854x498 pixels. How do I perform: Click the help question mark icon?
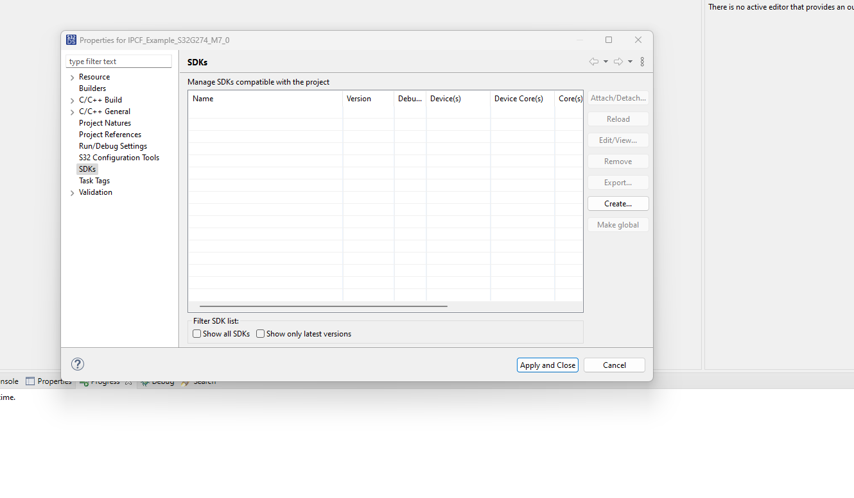click(78, 364)
